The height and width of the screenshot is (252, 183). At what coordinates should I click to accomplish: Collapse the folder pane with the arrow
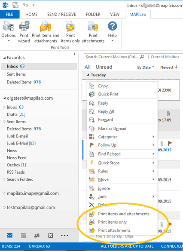point(74,54)
